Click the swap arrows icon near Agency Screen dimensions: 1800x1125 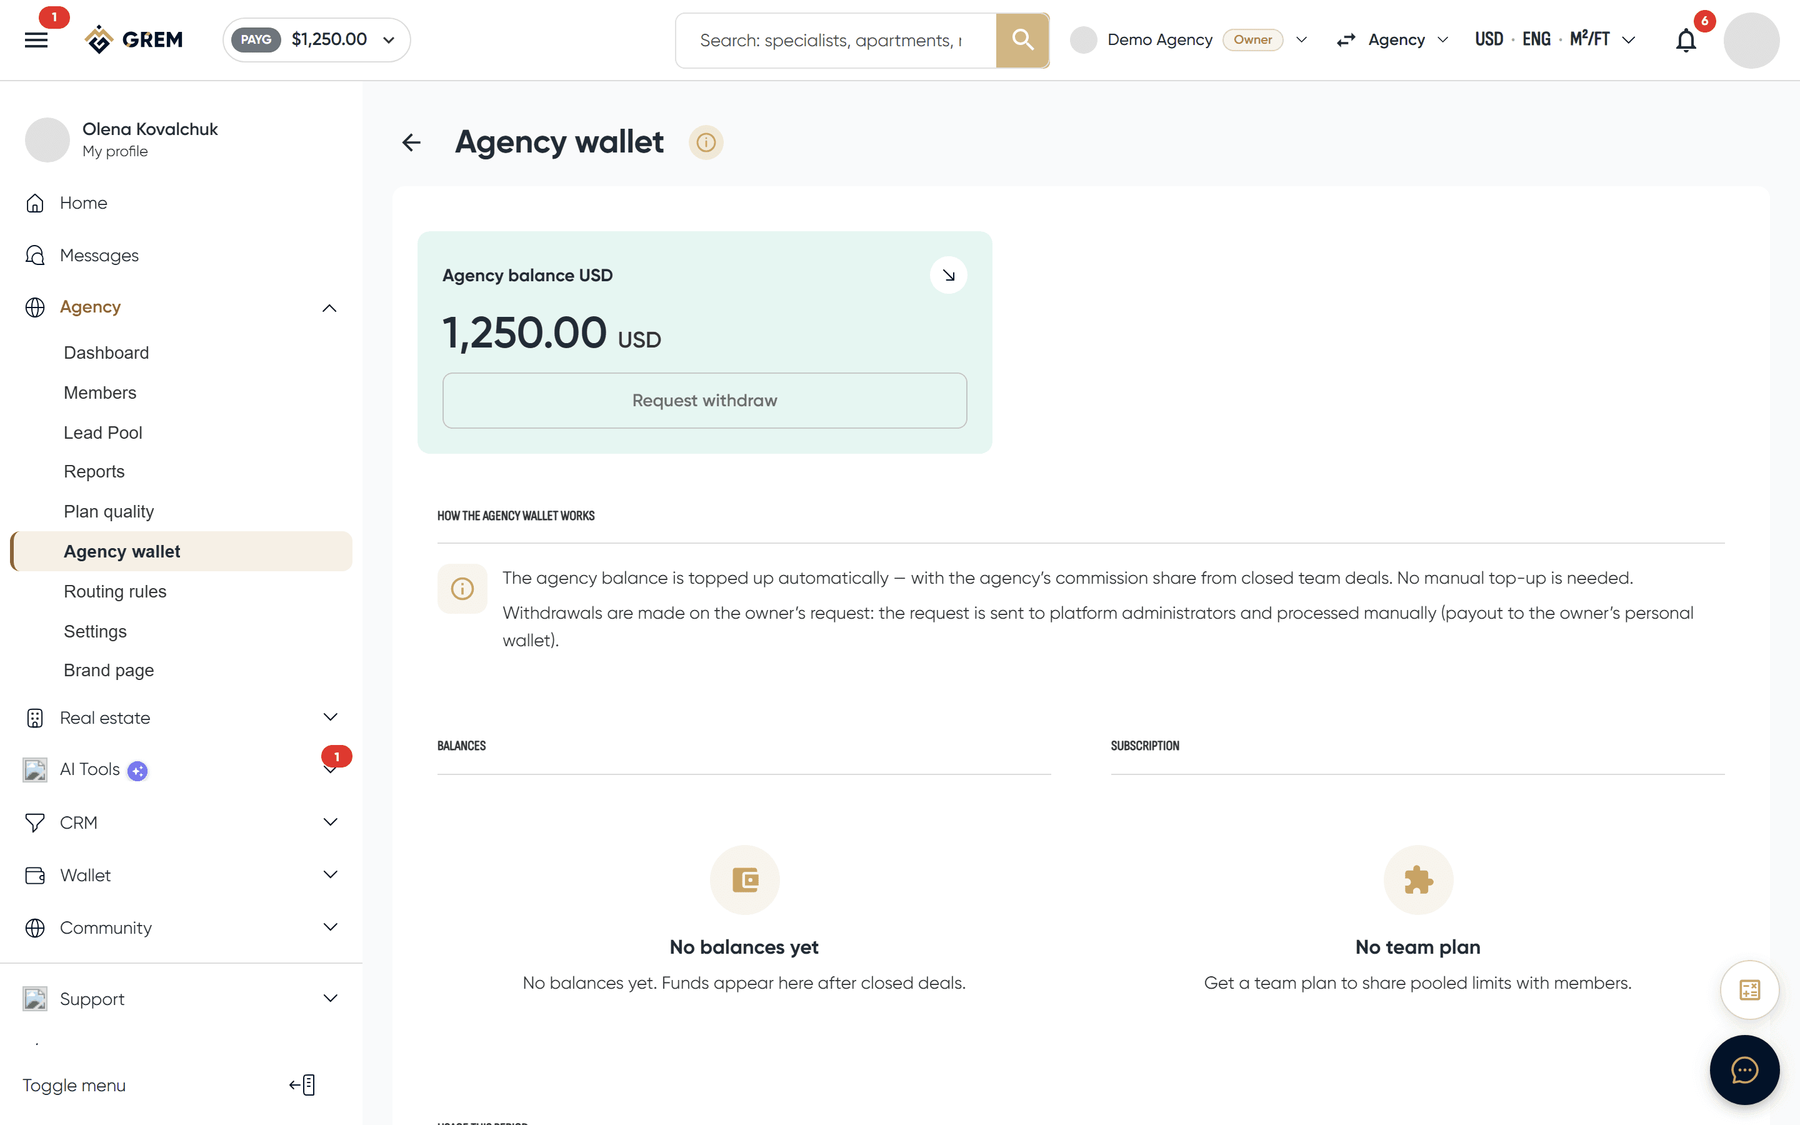pyautogui.click(x=1346, y=40)
